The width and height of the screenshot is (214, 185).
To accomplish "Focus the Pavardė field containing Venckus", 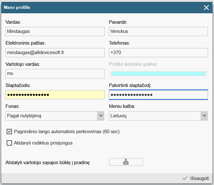I will [x=158, y=32].
